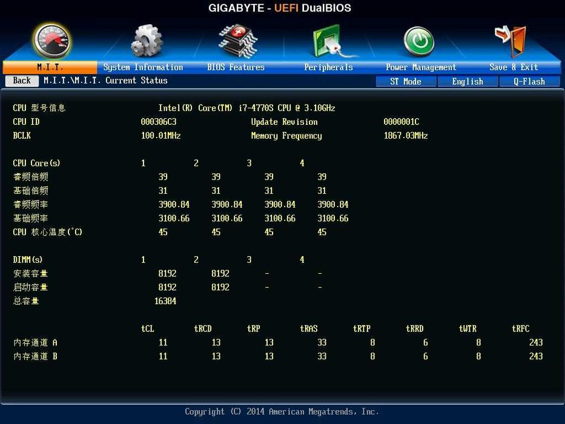Switch to the System Information tab
This screenshot has width=565, height=424.
click(x=143, y=67)
